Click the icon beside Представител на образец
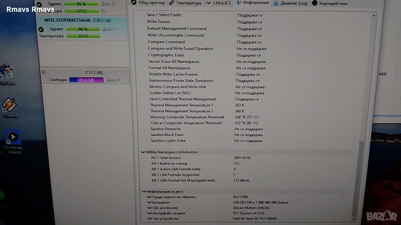The image size is (401, 225). 149,197
